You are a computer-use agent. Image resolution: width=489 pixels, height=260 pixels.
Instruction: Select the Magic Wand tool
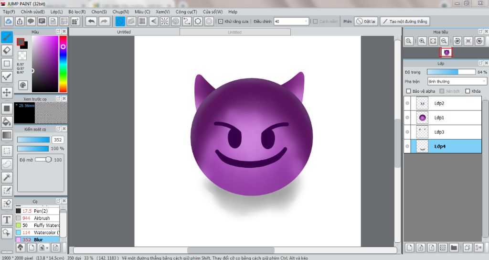[7, 177]
